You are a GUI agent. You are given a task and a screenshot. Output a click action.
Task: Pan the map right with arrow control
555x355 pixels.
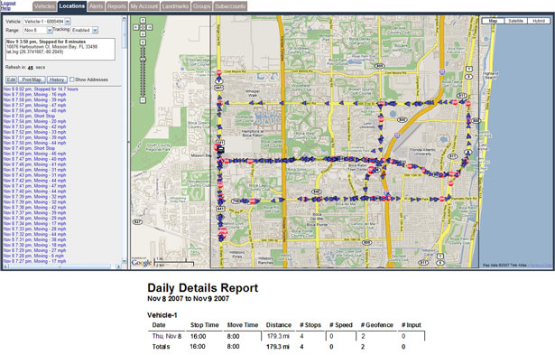pos(150,27)
